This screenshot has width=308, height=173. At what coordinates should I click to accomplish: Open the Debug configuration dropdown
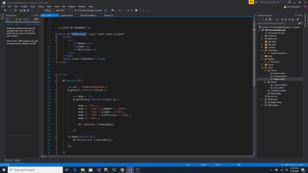(49, 11)
